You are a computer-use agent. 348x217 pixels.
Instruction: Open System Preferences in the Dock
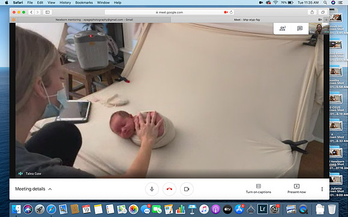(274, 209)
